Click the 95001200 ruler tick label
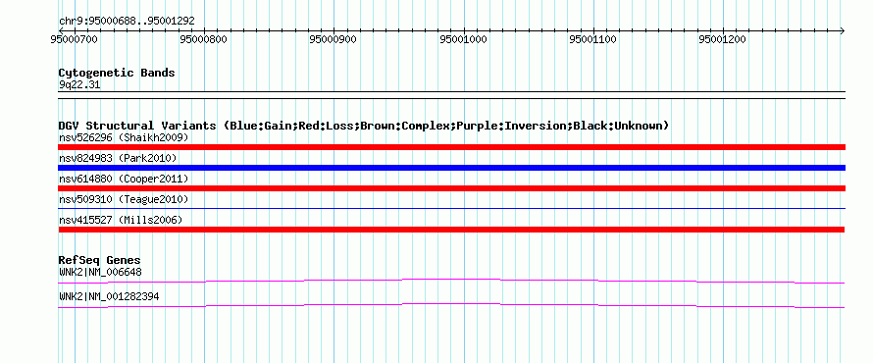This screenshot has width=873, height=363. click(723, 39)
